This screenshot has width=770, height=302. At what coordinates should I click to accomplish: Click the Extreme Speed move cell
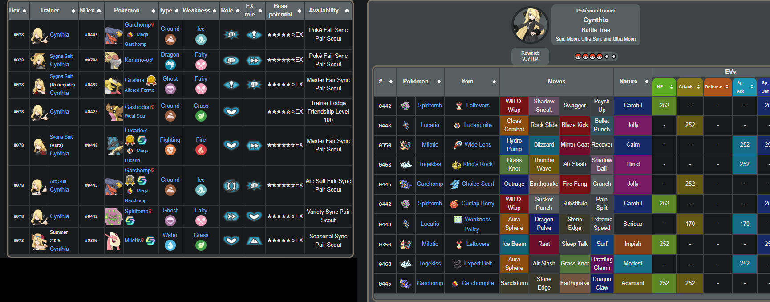click(x=602, y=224)
